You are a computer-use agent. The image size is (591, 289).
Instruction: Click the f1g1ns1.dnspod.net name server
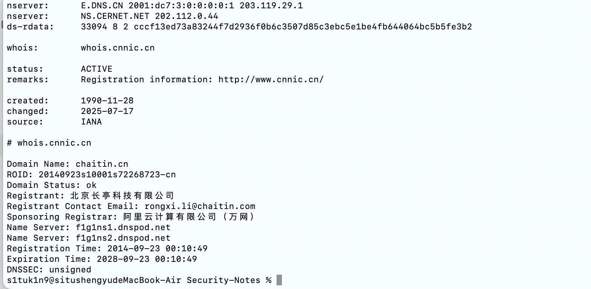pos(123,228)
